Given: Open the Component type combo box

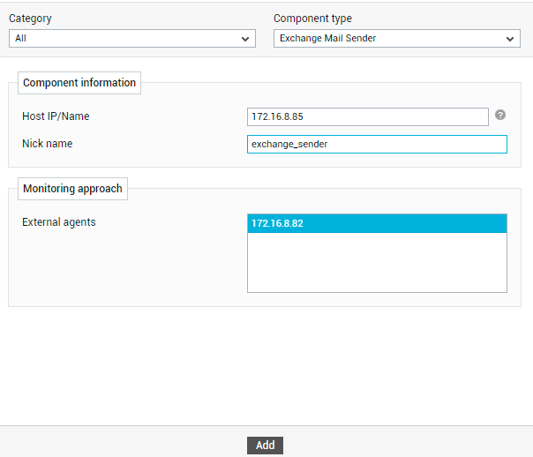Looking at the screenshot, I should (397, 39).
